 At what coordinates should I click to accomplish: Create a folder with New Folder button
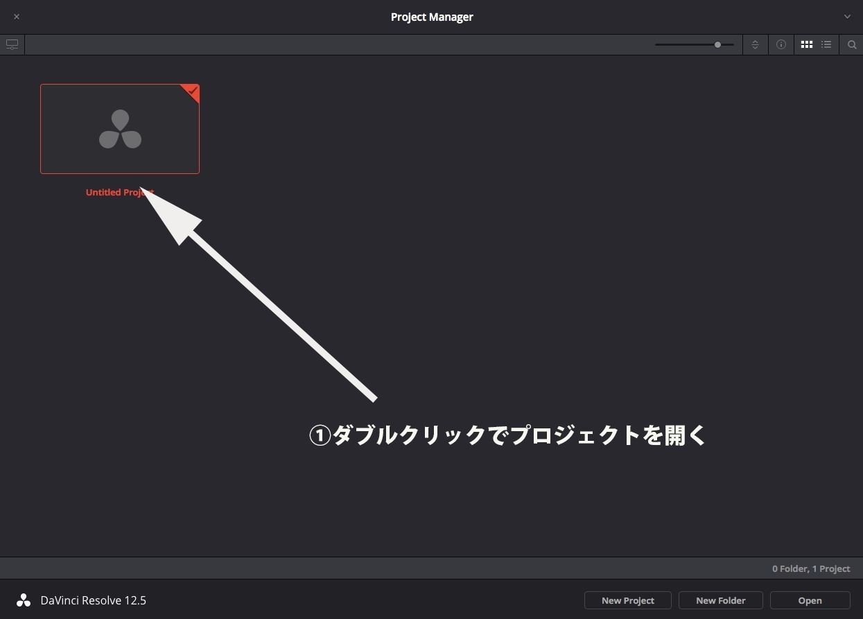pos(721,600)
